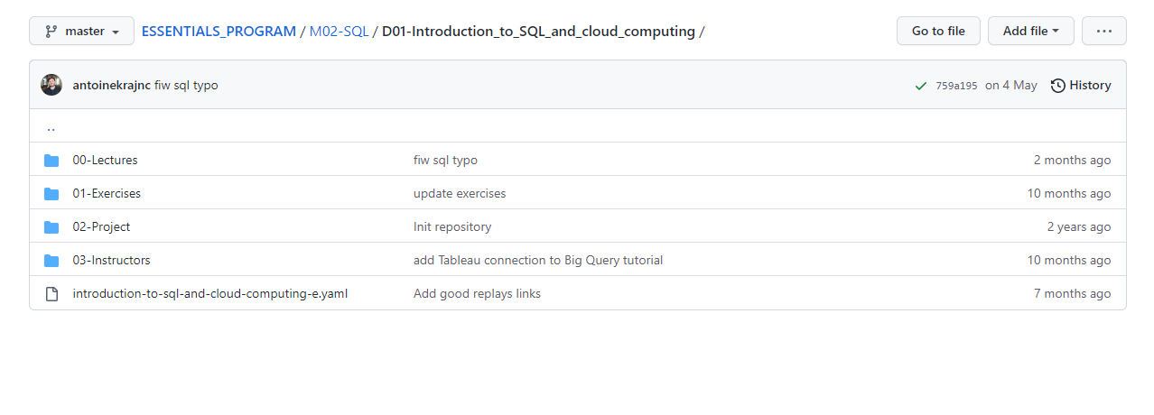Open the 'update exercises' commit message

point(460,194)
